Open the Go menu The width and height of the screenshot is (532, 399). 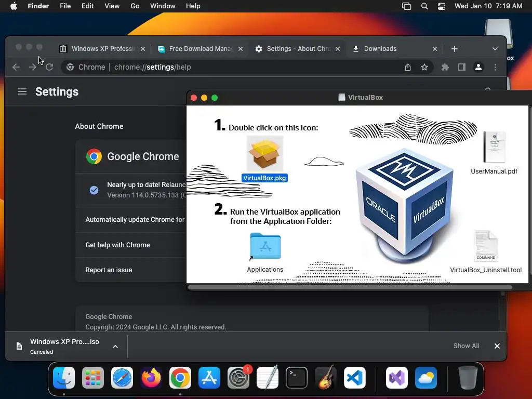(135, 6)
